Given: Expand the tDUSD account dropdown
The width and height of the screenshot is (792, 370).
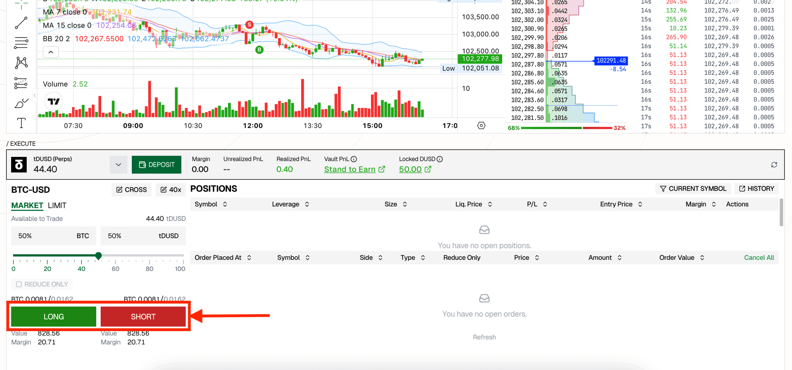Looking at the screenshot, I should pyautogui.click(x=118, y=165).
